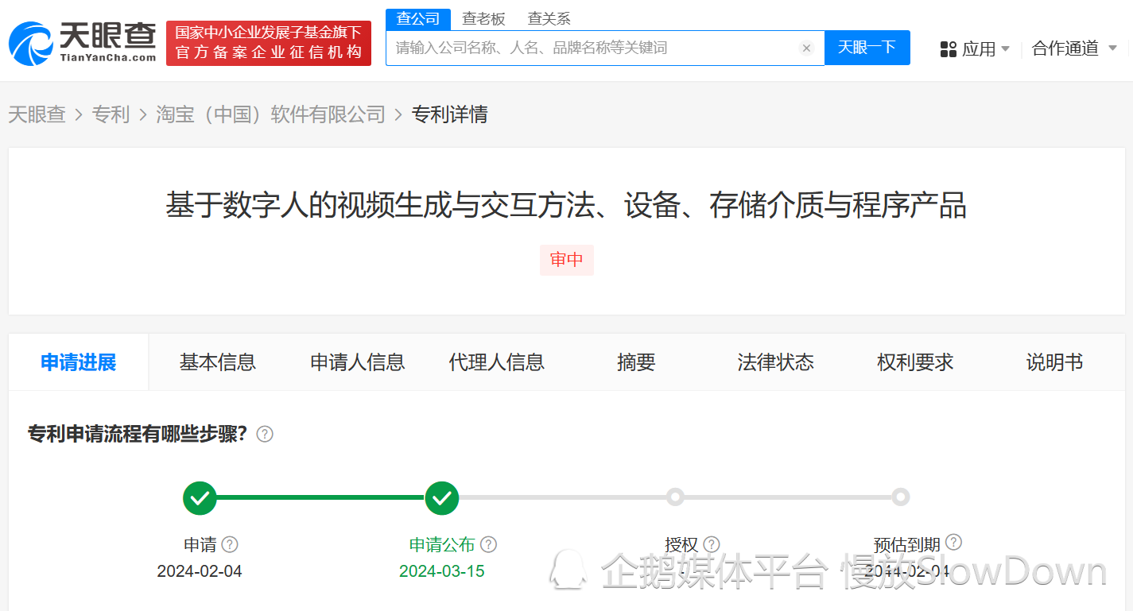Screen dimensions: 1133x611
Task: Switch to the 说明书 tab
Action: pyautogui.click(x=1055, y=362)
